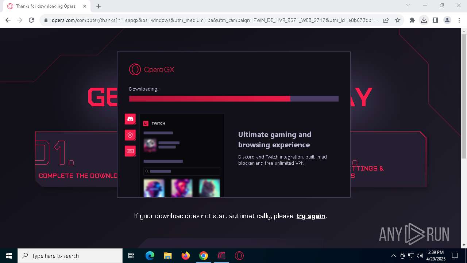Switch to Chrome on the taskbar
Viewport: 467px width, 263px height.
click(x=204, y=256)
